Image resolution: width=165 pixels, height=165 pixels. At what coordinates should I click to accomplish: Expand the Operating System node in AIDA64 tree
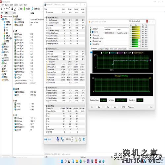point(1,47)
